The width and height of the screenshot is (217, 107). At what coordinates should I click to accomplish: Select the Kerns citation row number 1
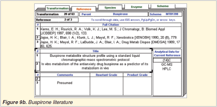pos(37,29)
